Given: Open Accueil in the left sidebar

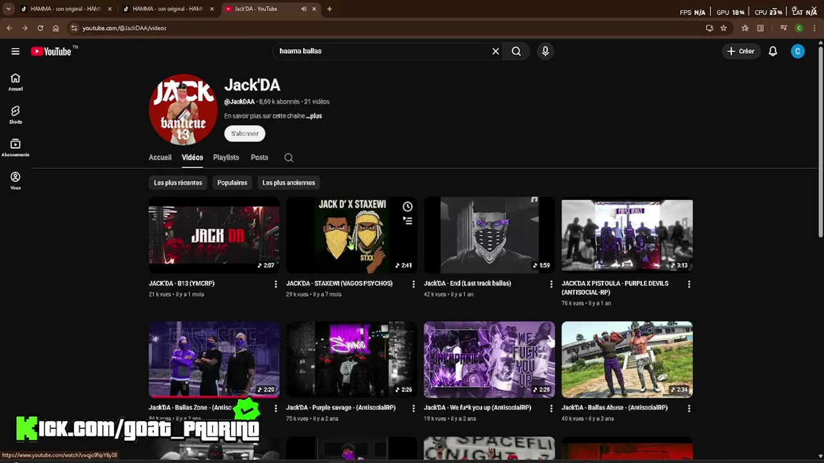Looking at the screenshot, I should pyautogui.click(x=15, y=82).
